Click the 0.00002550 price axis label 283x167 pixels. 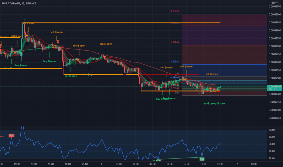coord(275,70)
